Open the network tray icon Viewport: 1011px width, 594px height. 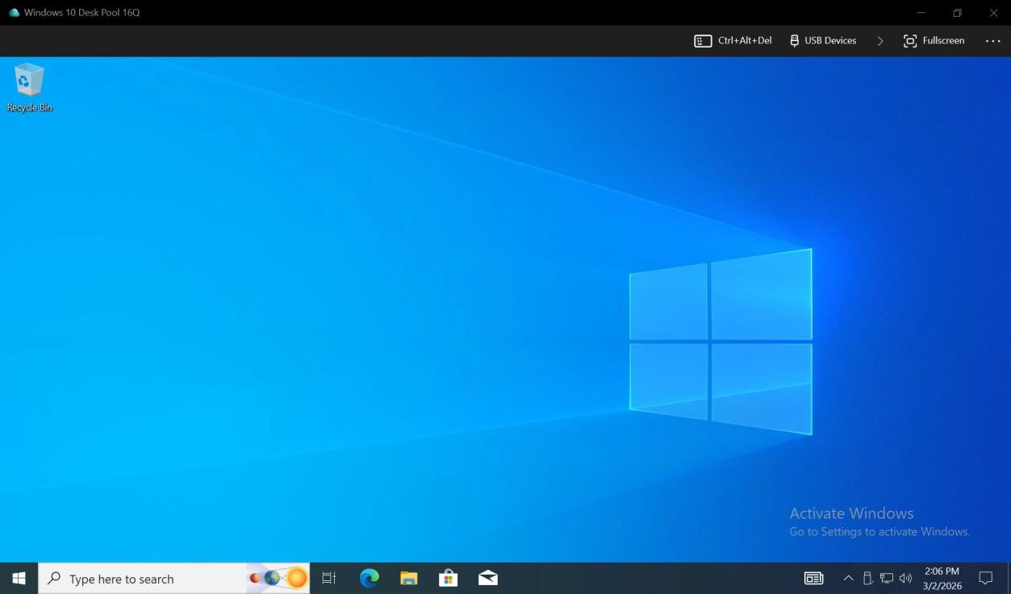pyautogui.click(x=887, y=578)
